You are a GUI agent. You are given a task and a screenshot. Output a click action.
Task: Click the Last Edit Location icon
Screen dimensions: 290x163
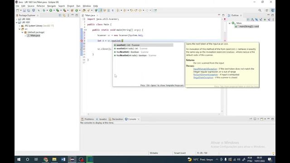[132, 10]
